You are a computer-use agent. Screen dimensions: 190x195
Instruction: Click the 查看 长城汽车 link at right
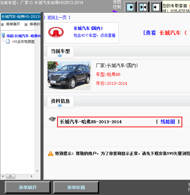pyautogui.click(x=165, y=33)
